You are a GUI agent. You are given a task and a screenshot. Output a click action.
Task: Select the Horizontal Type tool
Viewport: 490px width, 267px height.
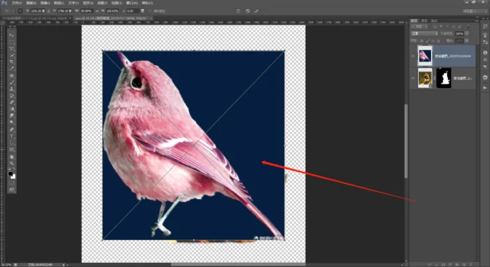click(12, 137)
